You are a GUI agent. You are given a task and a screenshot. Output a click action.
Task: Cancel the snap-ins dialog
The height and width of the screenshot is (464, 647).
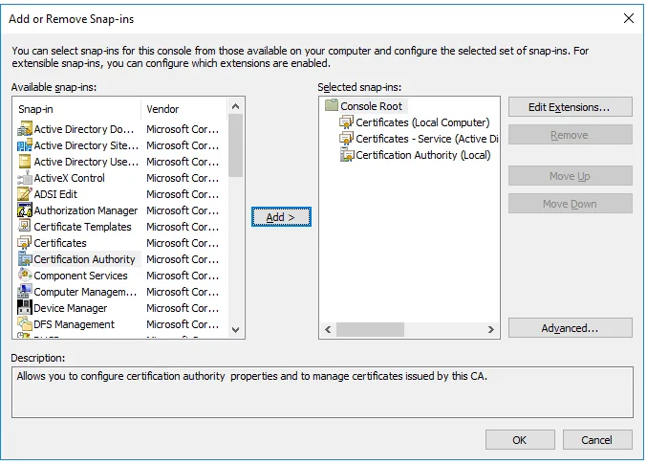point(597,440)
